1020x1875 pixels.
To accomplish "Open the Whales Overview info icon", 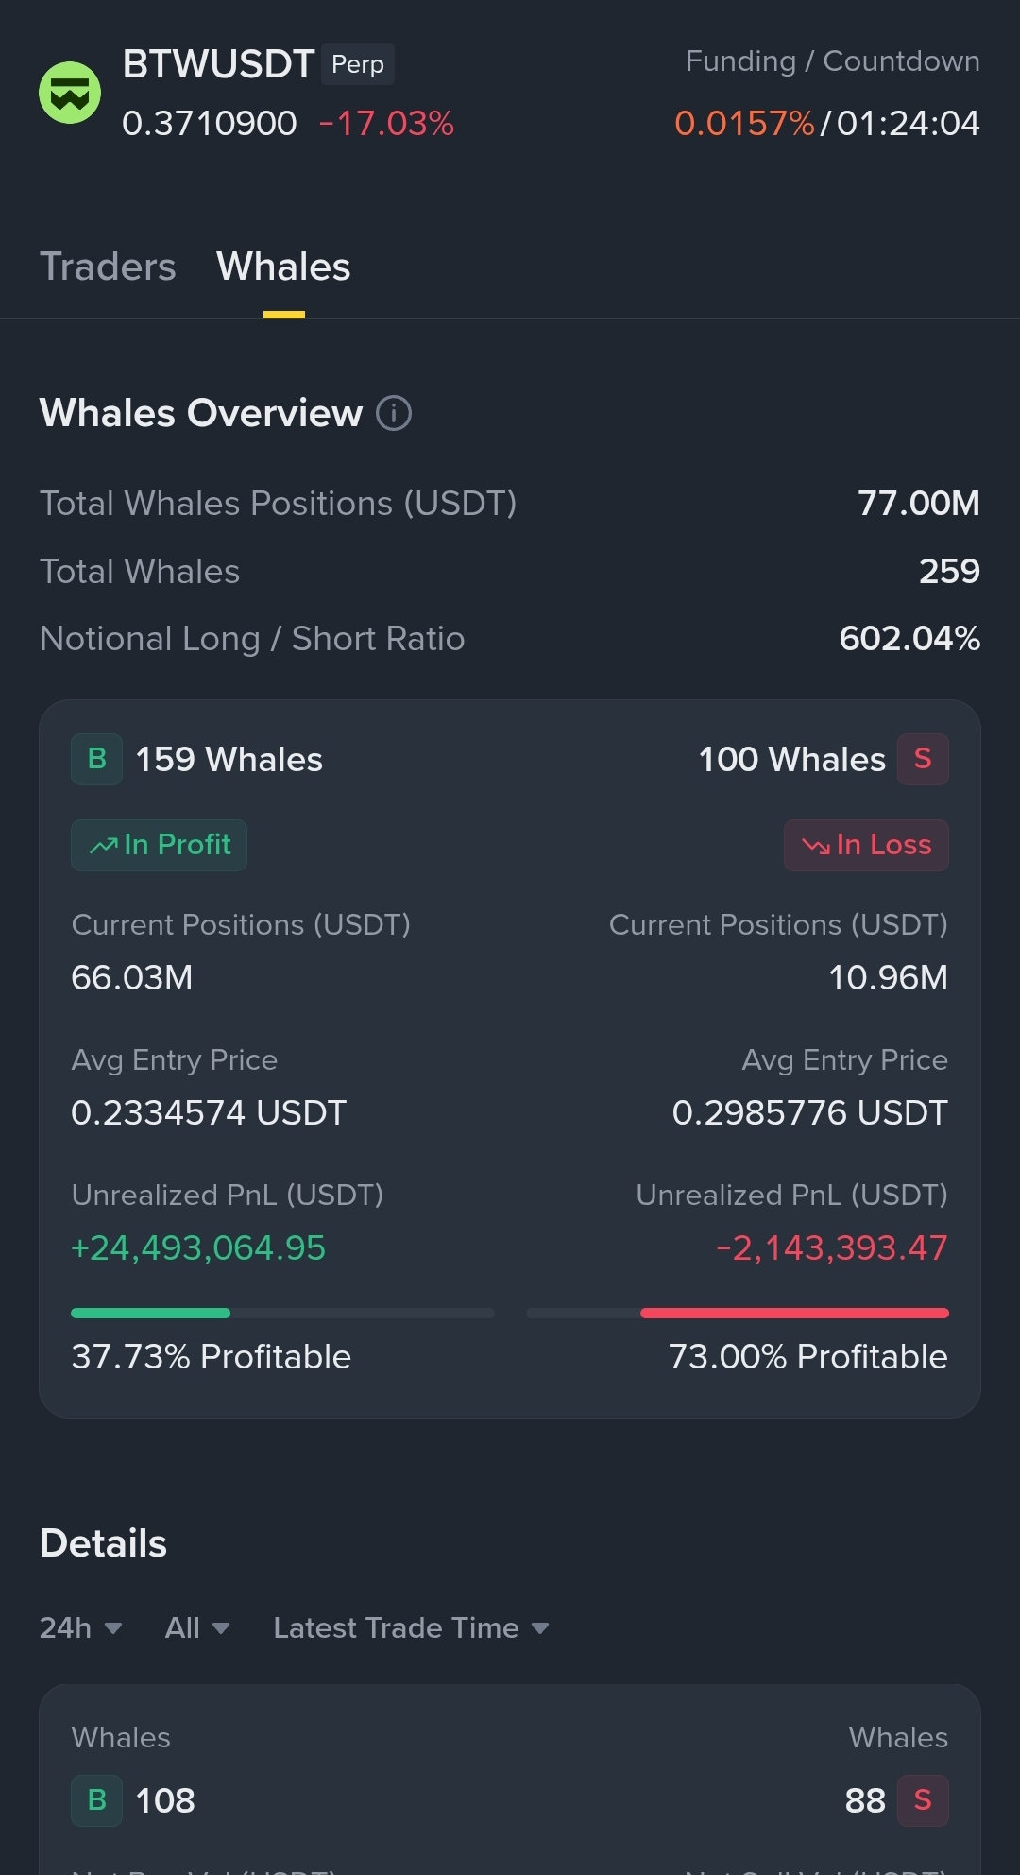I will [x=394, y=413].
